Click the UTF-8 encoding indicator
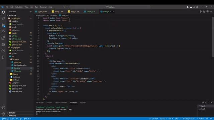This screenshot has width=214, height=120. tap(171, 119)
